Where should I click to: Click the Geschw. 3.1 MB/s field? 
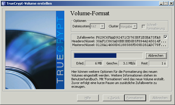pos(127,63)
